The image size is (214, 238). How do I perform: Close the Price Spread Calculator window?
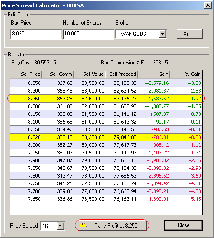(208, 5)
